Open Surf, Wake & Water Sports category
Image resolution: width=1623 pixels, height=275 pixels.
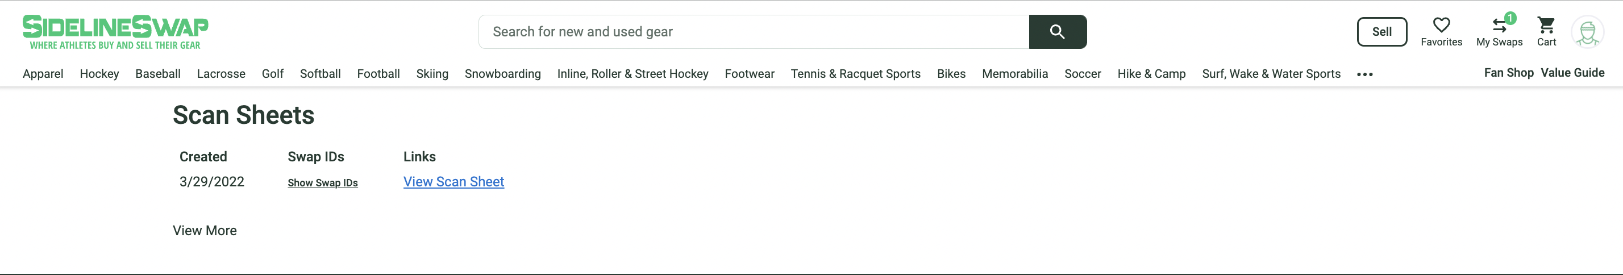click(x=1271, y=74)
